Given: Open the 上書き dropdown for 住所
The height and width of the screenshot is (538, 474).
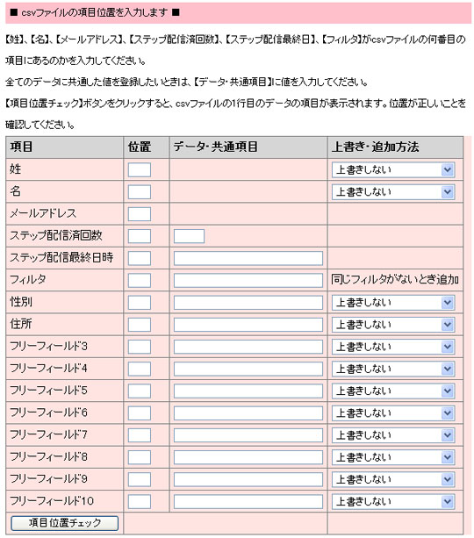Looking at the screenshot, I should tap(393, 325).
